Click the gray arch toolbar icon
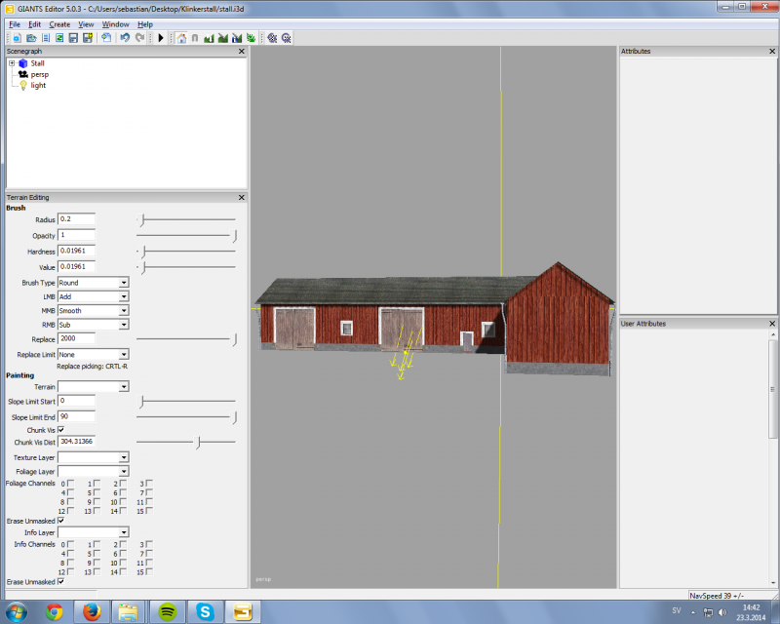 tap(195, 38)
